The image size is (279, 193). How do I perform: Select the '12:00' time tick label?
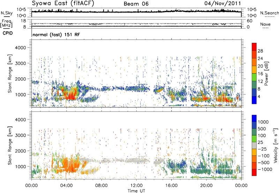coord(136,186)
